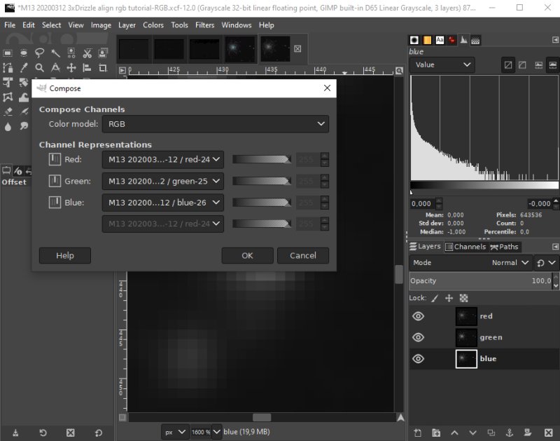Screen dimensions: 560x441
Task: Toggle the blue layer eye icon
Action: pos(418,359)
